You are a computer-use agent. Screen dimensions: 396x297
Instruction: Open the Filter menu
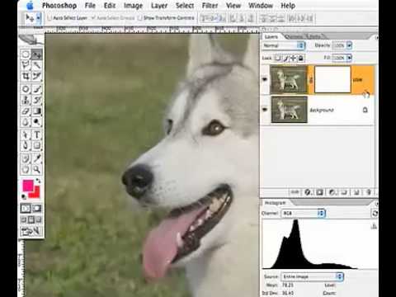[x=210, y=6]
